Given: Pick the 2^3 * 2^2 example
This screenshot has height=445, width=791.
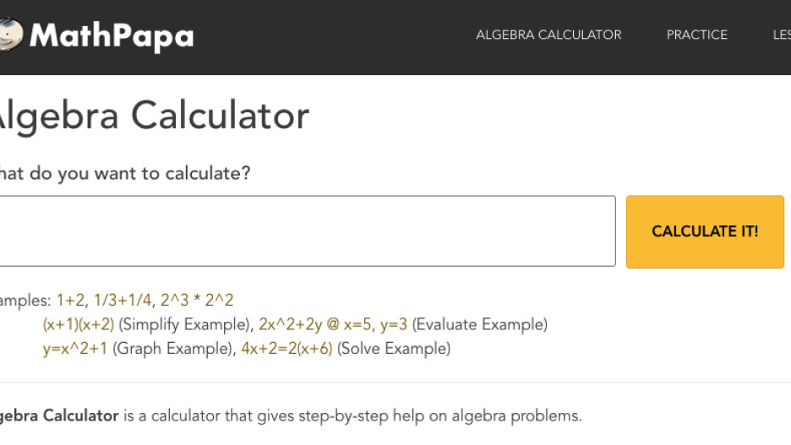Looking at the screenshot, I should [197, 301].
